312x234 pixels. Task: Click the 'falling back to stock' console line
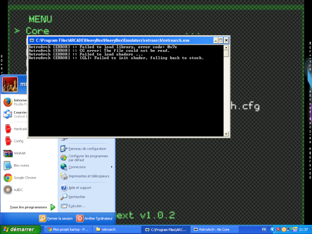coord(116,58)
